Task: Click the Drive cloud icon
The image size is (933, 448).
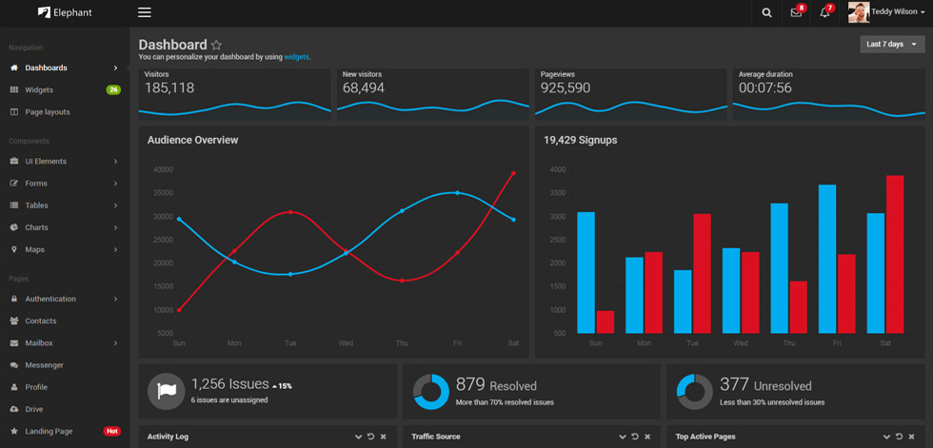Action: 14,409
